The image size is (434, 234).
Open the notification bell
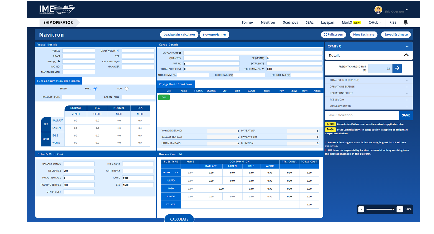[x=405, y=22]
